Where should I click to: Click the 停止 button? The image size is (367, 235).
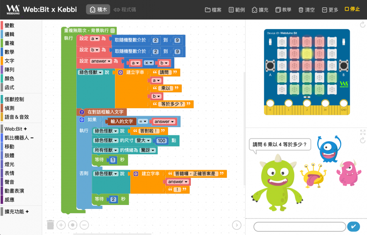coord(352,9)
